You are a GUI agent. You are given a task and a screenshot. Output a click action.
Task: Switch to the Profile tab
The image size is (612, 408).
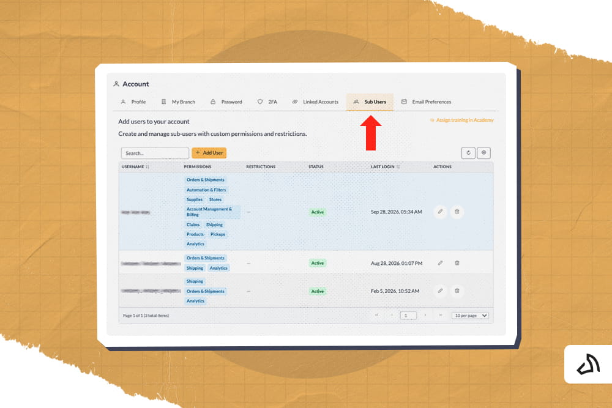(x=133, y=102)
